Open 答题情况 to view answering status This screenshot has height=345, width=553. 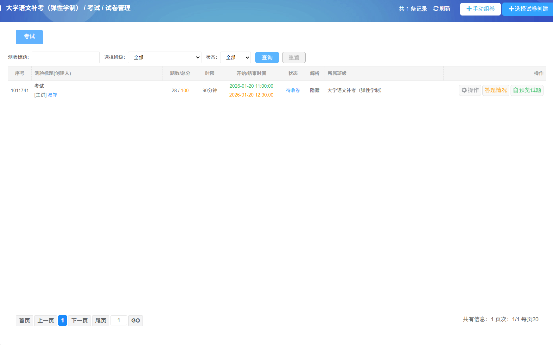496,90
